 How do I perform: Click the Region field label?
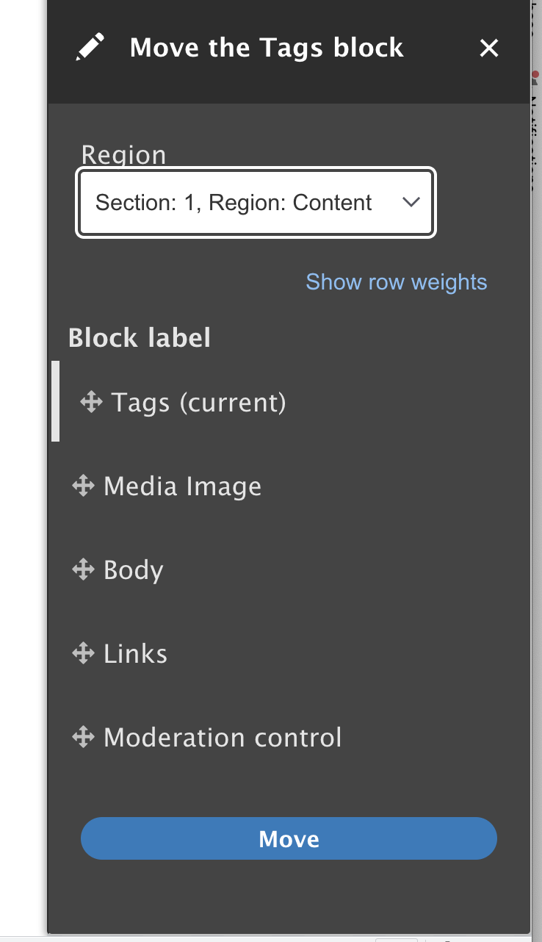[124, 155]
